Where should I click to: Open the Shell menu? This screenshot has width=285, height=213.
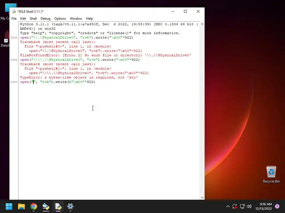point(33,19)
